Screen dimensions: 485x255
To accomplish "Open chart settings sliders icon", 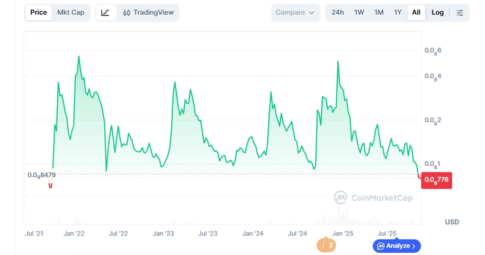I will [459, 13].
